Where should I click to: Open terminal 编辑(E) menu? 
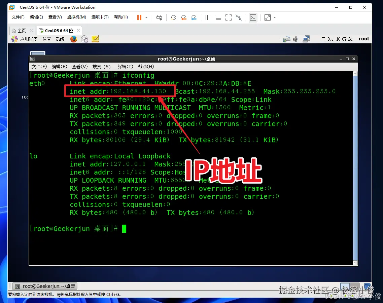coord(59,67)
